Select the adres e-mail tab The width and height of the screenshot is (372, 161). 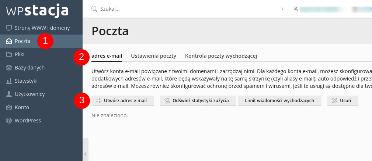[x=107, y=56]
